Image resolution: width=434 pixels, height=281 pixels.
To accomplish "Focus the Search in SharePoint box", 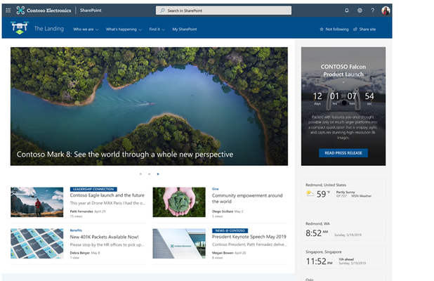I will coord(223,11).
